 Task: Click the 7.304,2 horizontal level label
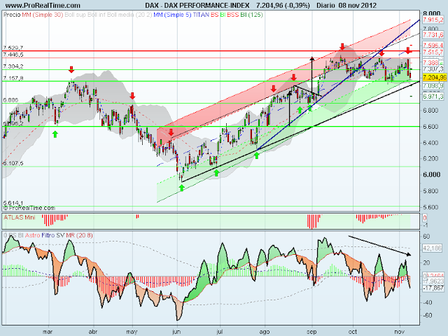click(13, 66)
